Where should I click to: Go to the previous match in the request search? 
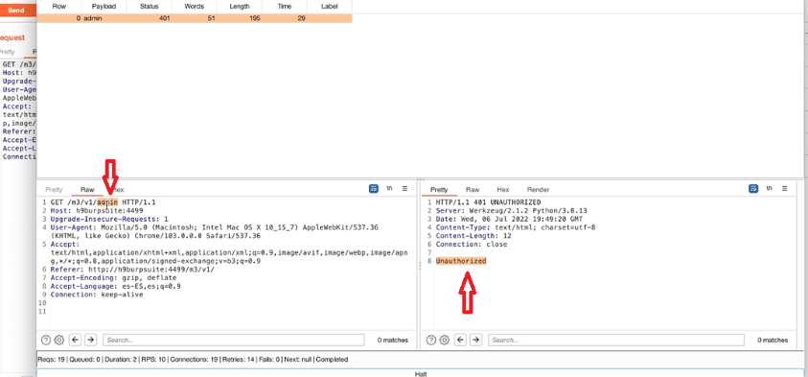(76, 340)
